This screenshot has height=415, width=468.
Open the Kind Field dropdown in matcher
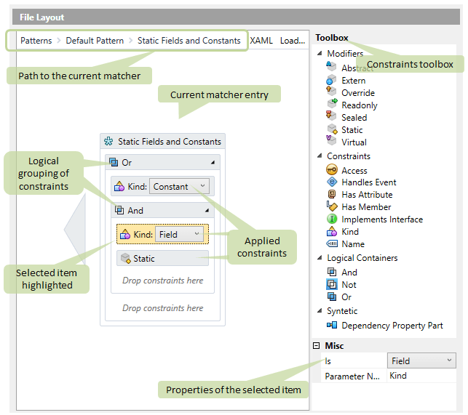(197, 235)
